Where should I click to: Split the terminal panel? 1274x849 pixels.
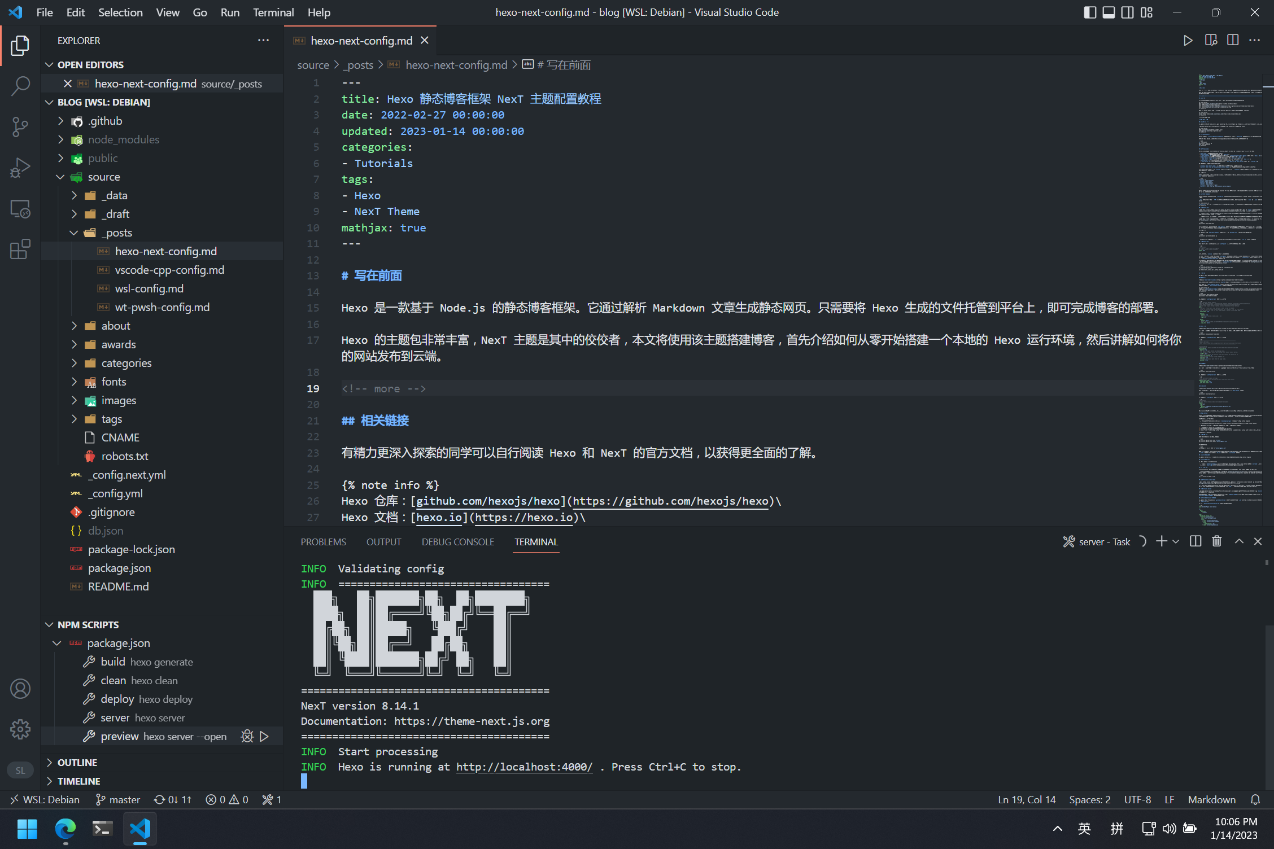tap(1195, 541)
